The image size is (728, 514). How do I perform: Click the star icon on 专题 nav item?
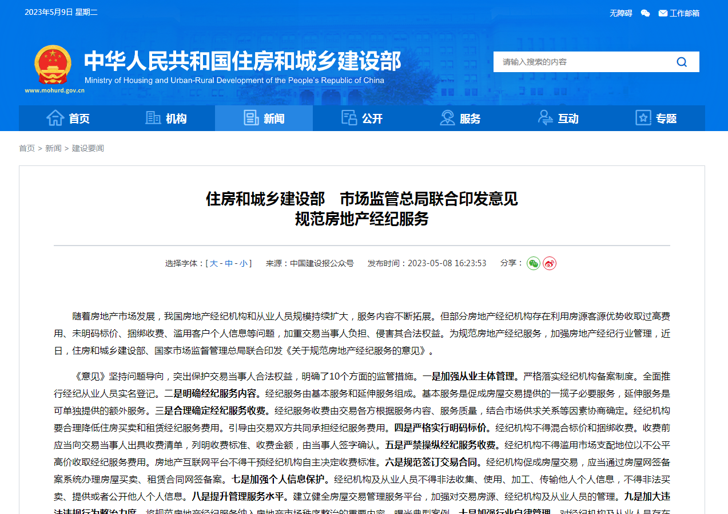click(x=643, y=117)
